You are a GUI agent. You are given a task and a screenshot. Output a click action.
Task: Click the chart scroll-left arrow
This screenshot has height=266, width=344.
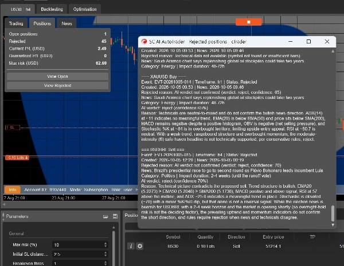coord(4,204)
